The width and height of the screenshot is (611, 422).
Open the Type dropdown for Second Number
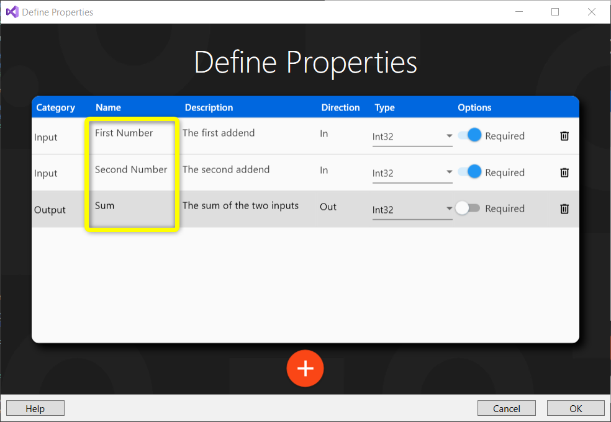click(x=448, y=172)
